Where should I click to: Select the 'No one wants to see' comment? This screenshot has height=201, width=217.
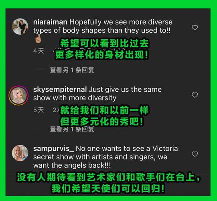(x=105, y=157)
